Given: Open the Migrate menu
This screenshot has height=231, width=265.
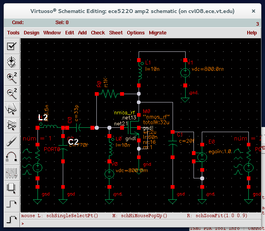Looking at the screenshot, I should (x=158, y=33).
